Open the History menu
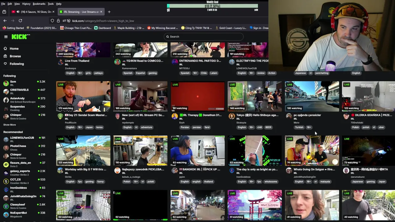This screenshot has height=222, width=395. pos(26,4)
